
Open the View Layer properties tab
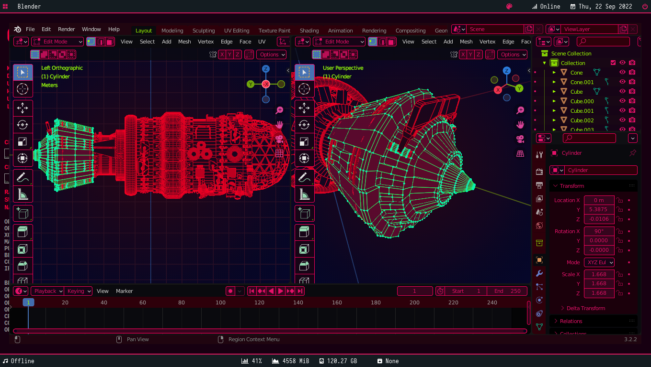[x=539, y=198]
